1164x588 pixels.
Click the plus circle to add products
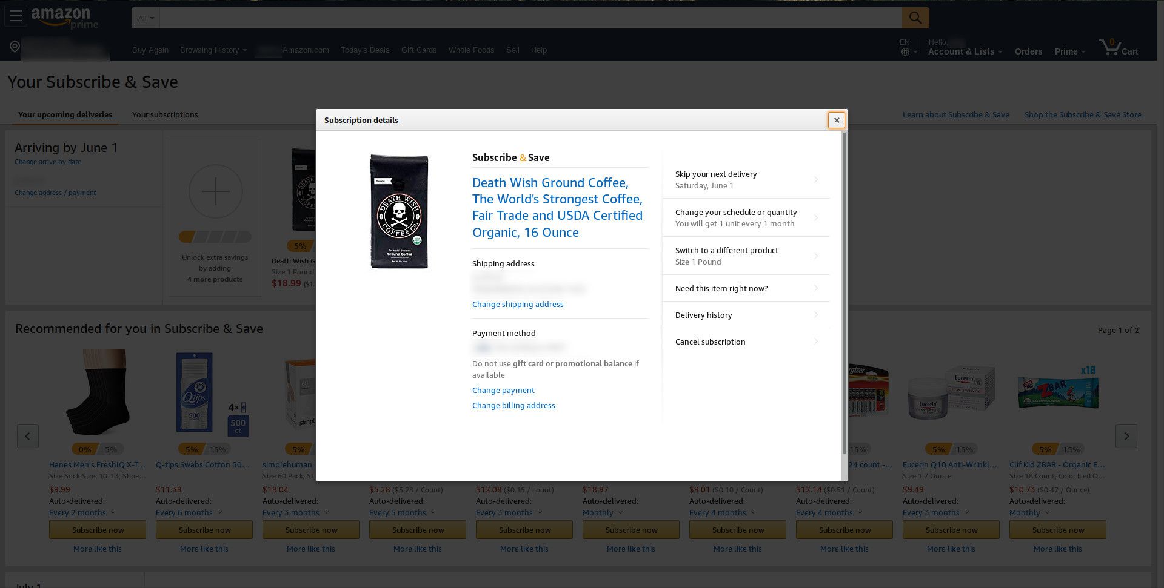coord(215,191)
